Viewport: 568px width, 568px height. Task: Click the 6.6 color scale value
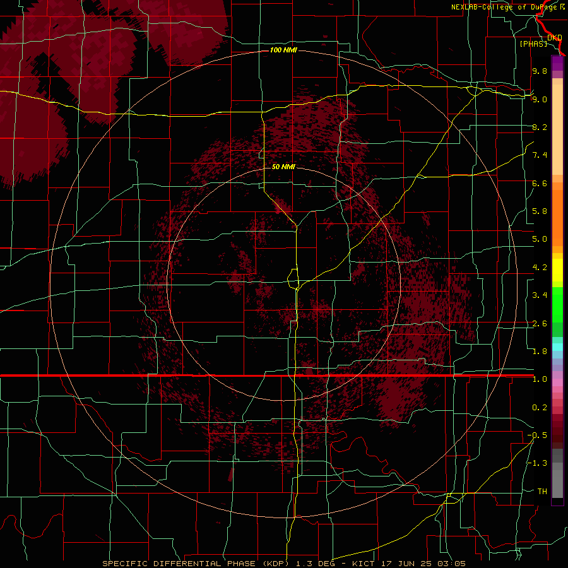540,183
